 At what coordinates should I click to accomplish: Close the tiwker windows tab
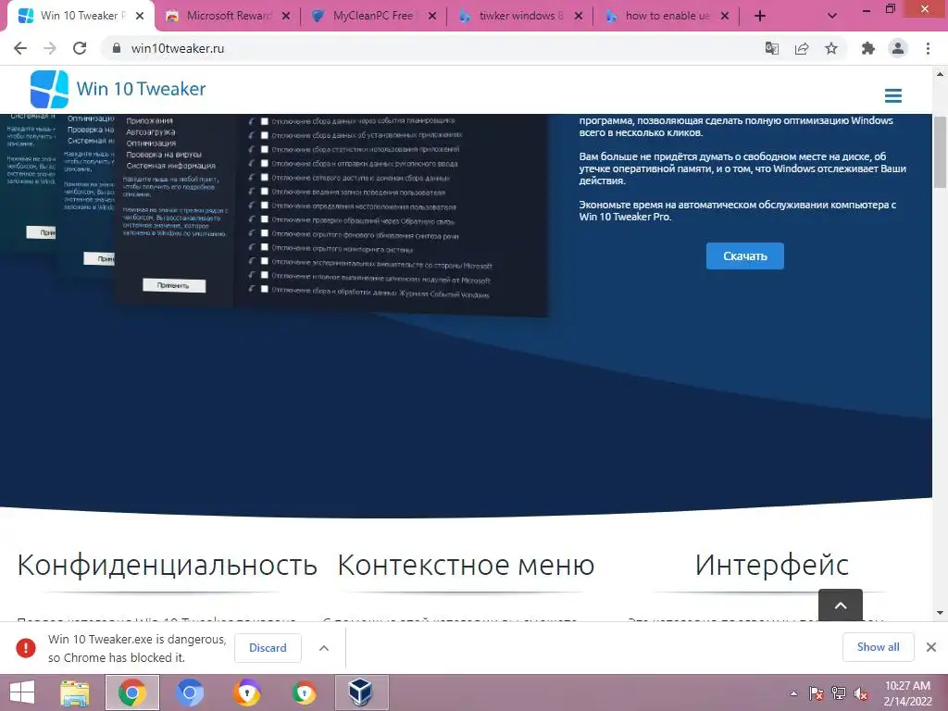pyautogui.click(x=579, y=16)
